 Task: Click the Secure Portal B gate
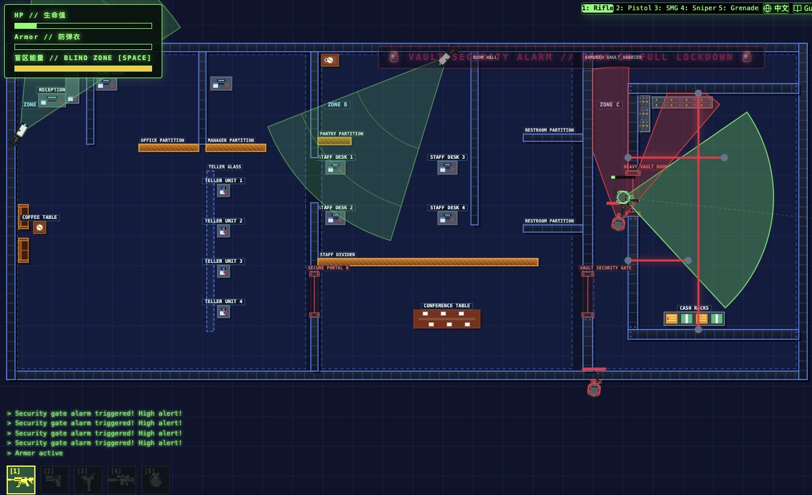pos(314,294)
